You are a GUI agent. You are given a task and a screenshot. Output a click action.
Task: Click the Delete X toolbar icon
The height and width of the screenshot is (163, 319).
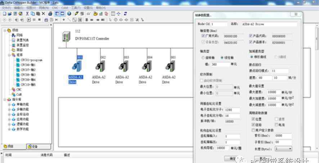[x=43, y=14]
